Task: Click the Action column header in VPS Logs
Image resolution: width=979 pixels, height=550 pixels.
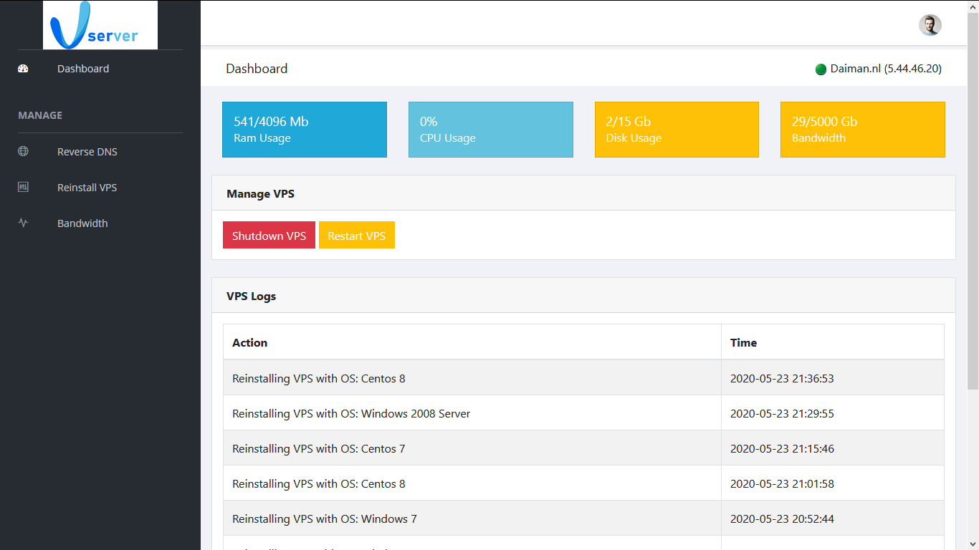Action: click(249, 342)
